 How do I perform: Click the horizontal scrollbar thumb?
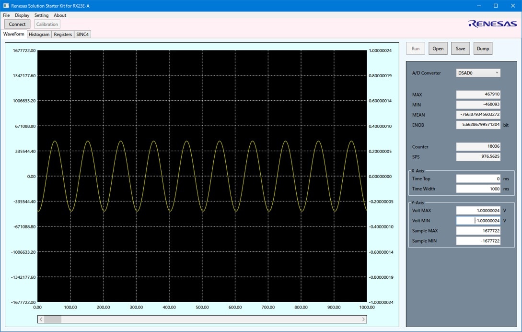[53, 320]
